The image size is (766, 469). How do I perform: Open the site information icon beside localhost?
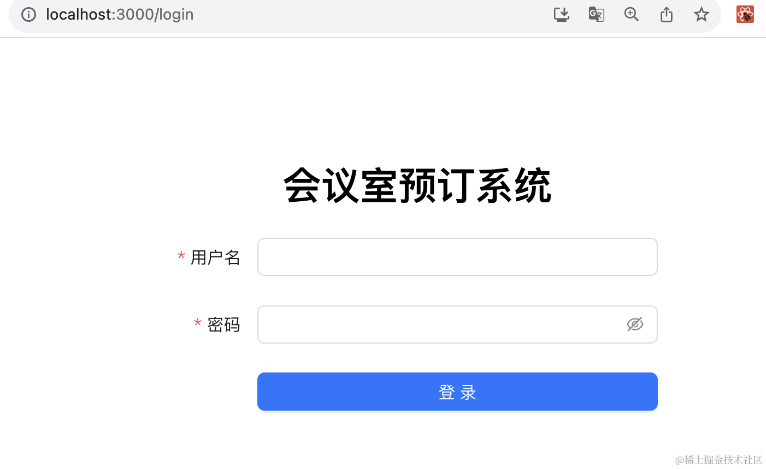pos(28,14)
